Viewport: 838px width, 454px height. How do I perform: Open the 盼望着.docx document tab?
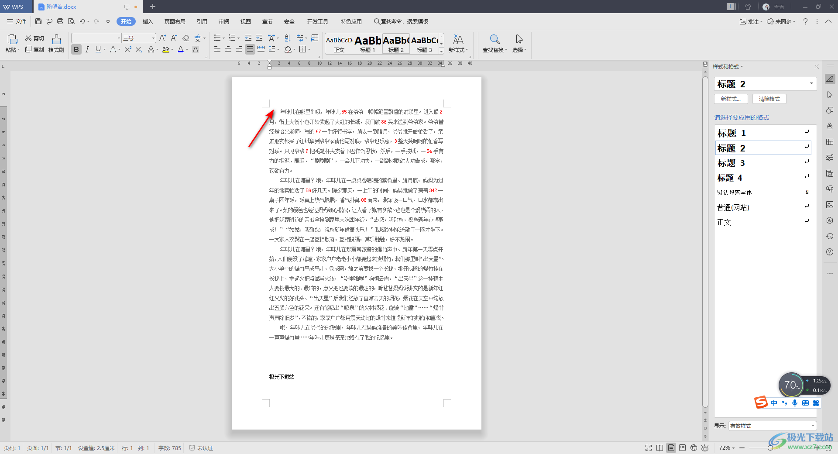(x=87, y=7)
